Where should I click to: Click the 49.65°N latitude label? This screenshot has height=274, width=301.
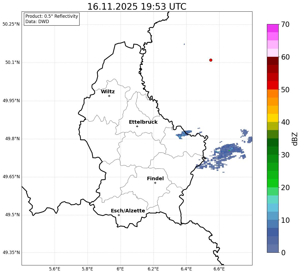[11, 177]
